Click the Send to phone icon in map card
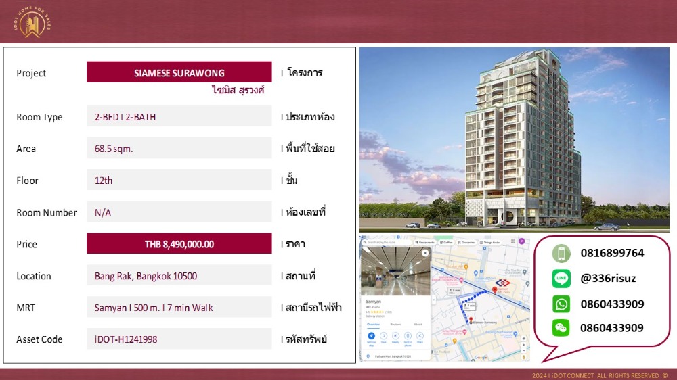This screenshot has width=677, height=380. (408, 336)
